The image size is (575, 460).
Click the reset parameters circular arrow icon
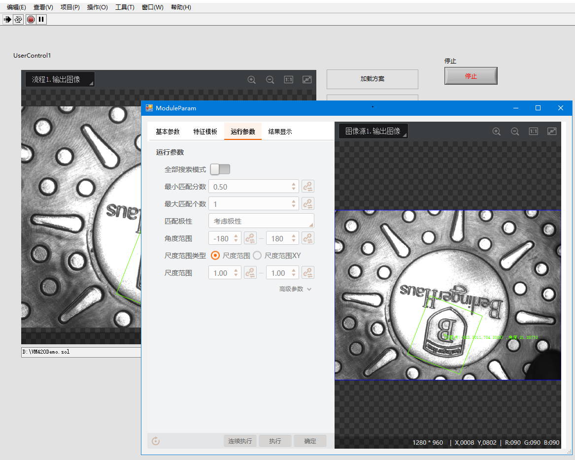coord(156,441)
